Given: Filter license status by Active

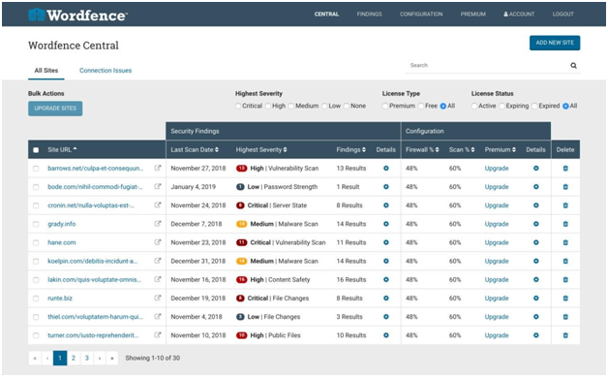Looking at the screenshot, I should click(x=474, y=106).
